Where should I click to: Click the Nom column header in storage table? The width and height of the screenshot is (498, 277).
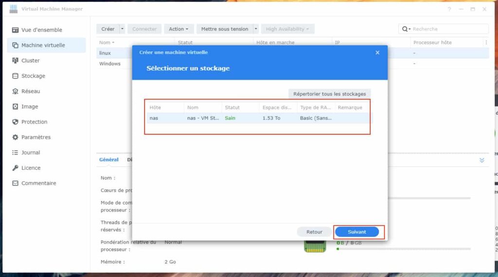tap(203, 107)
